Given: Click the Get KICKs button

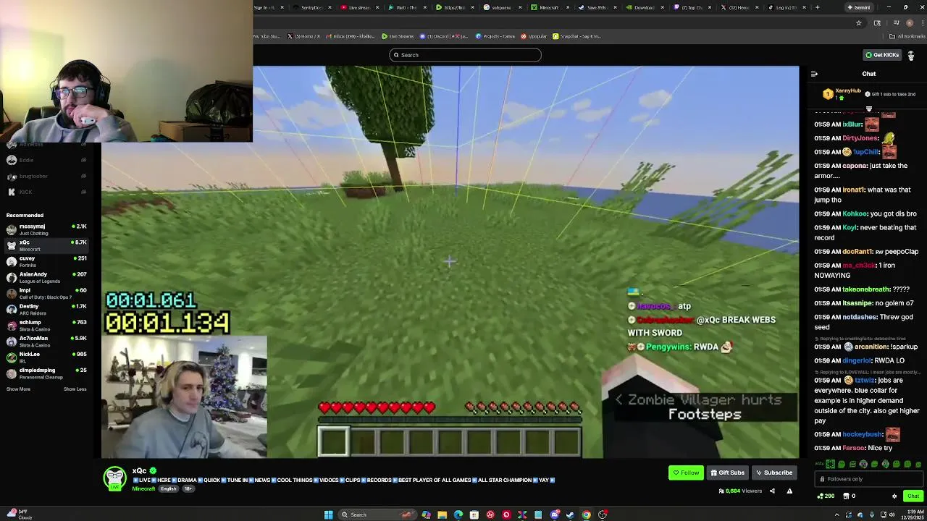Looking at the screenshot, I should click(x=881, y=55).
